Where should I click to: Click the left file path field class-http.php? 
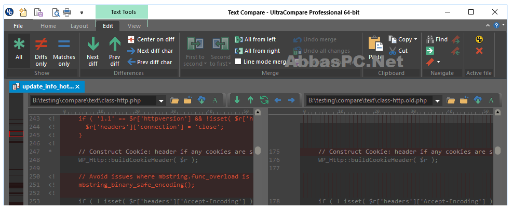93,100
